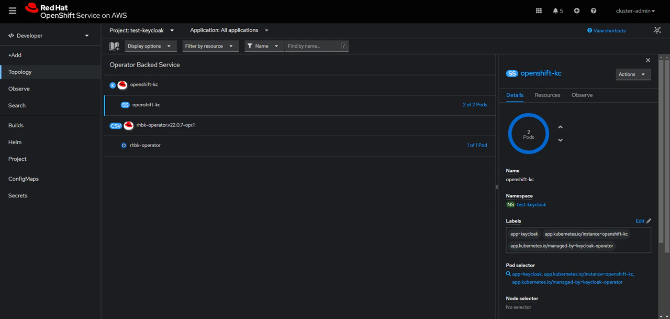Click the app.kubernetes.io/instance=openshift-kc label chip
The width and height of the screenshot is (670, 319).
click(x=586, y=234)
